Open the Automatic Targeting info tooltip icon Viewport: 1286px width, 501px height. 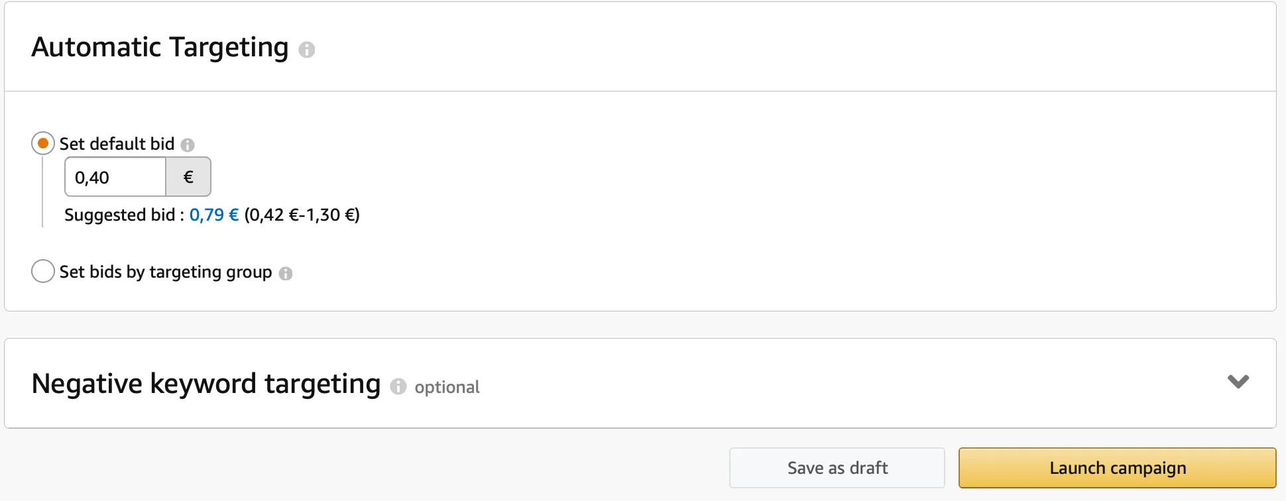pyautogui.click(x=306, y=50)
